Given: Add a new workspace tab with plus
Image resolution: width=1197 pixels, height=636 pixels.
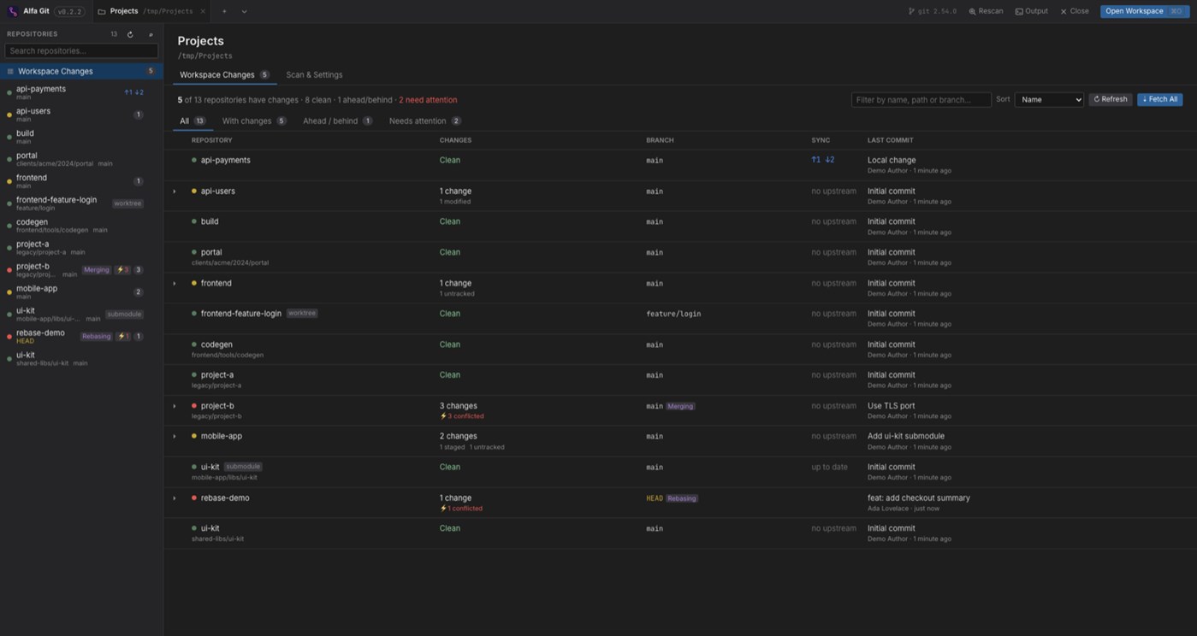Looking at the screenshot, I should point(224,11).
